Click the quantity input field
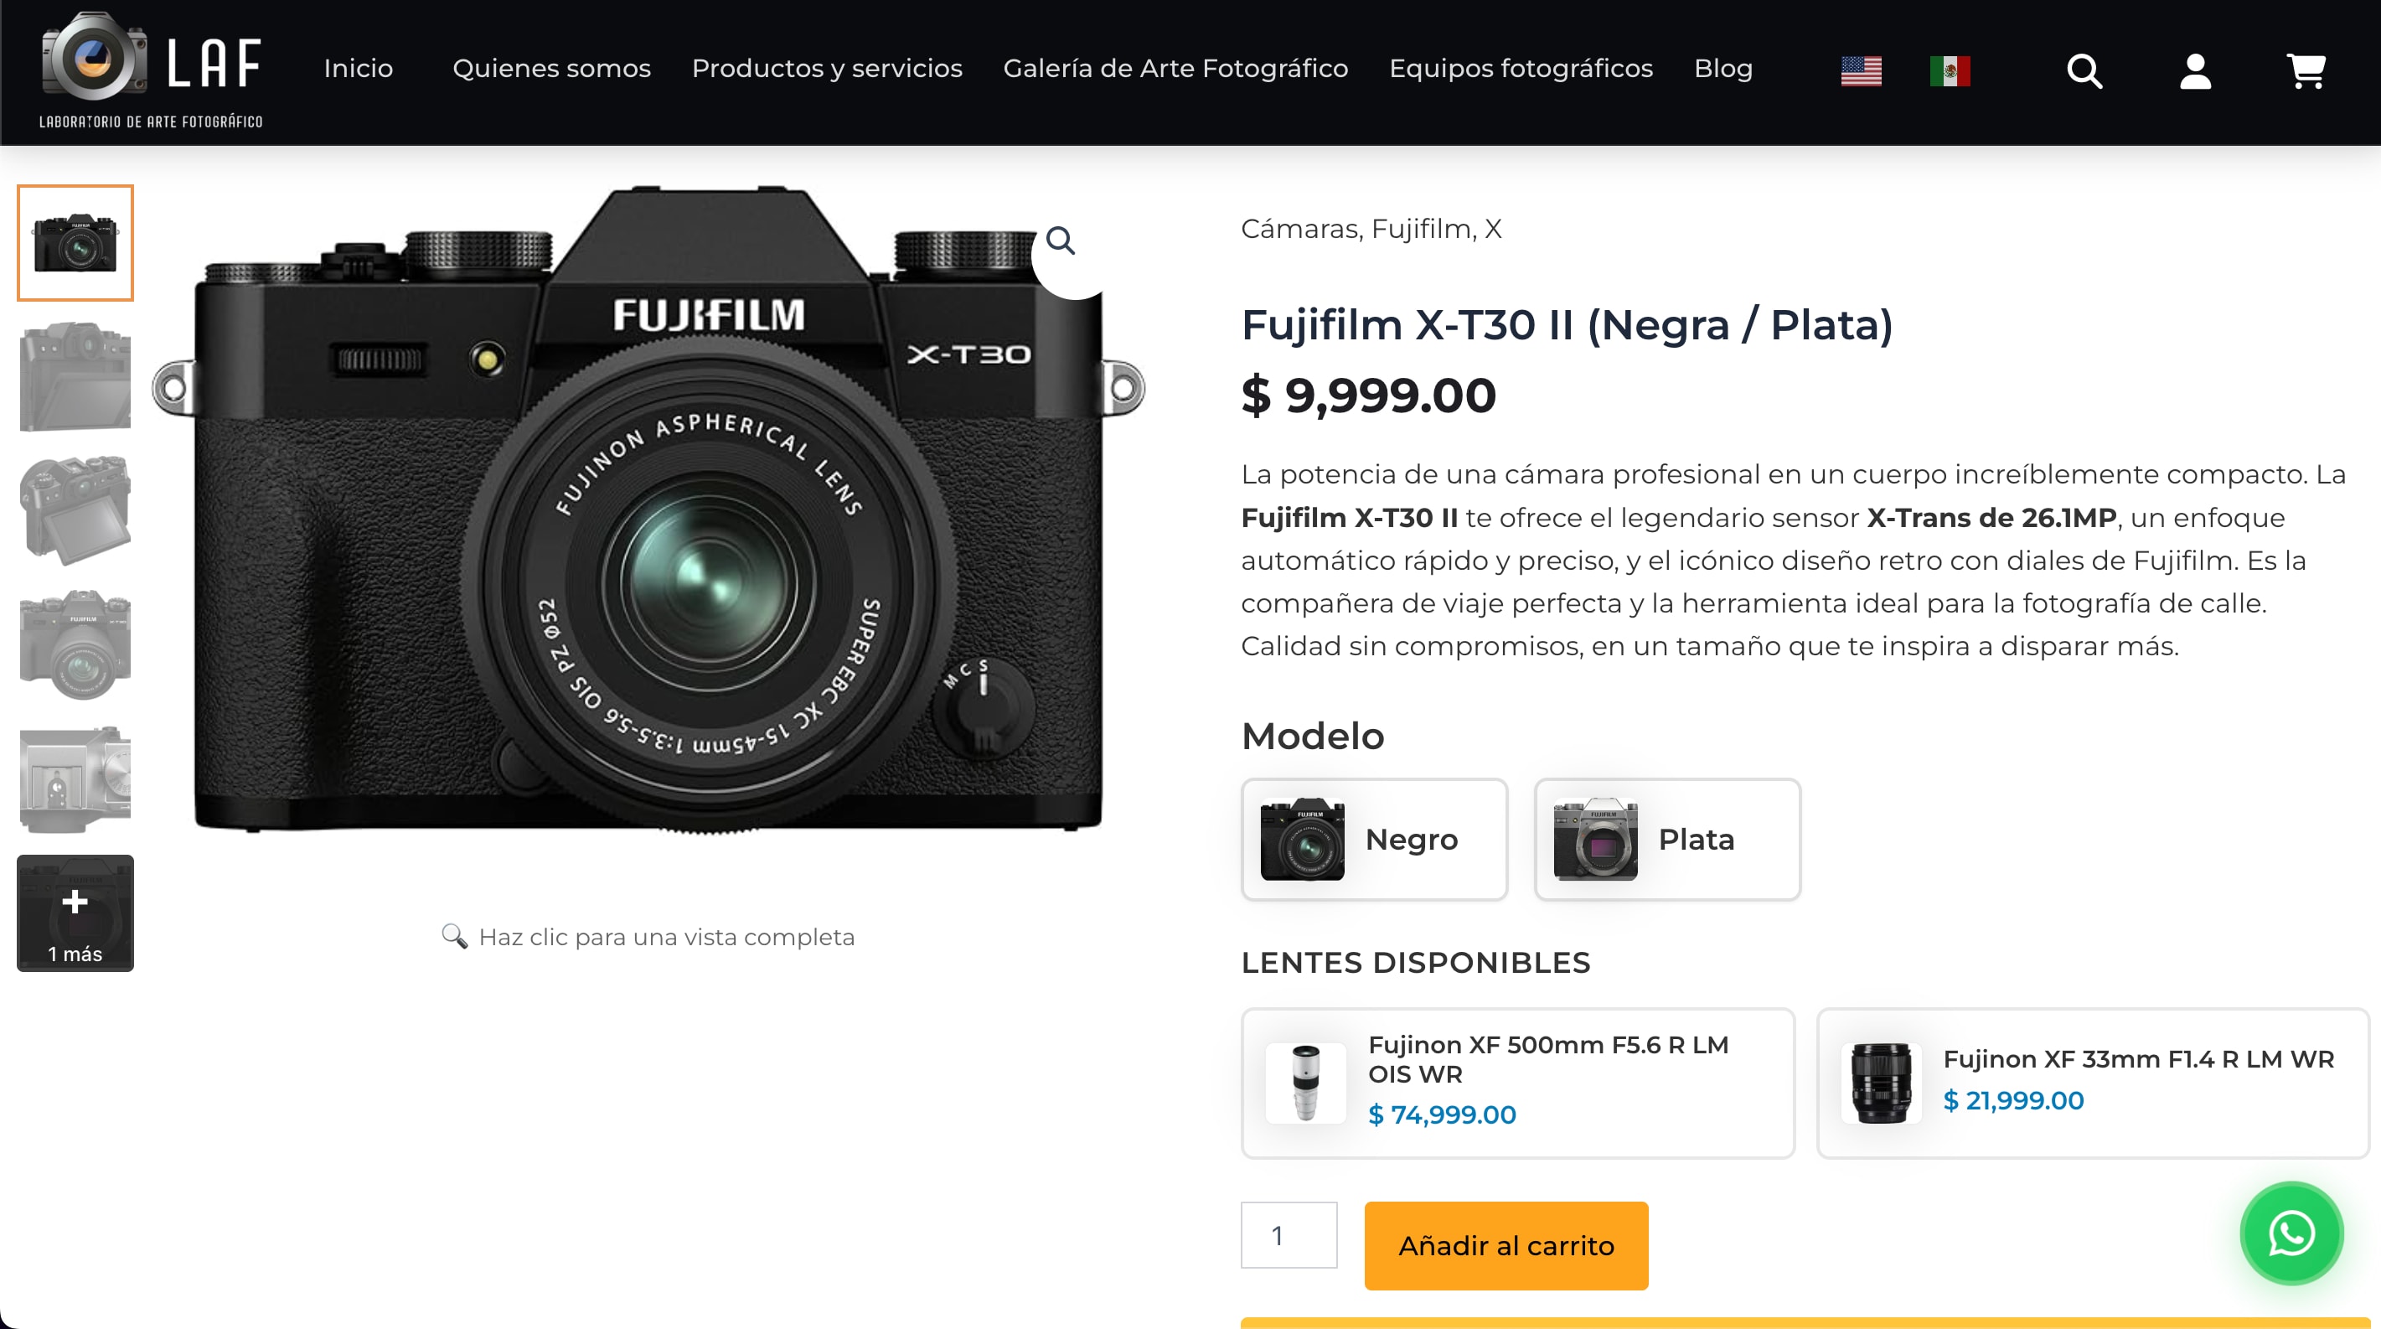 tap(1289, 1235)
